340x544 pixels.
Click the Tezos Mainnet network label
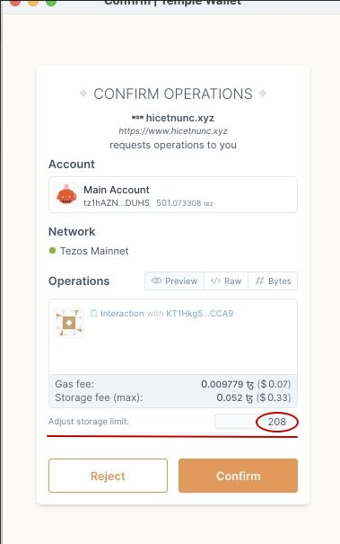94,251
